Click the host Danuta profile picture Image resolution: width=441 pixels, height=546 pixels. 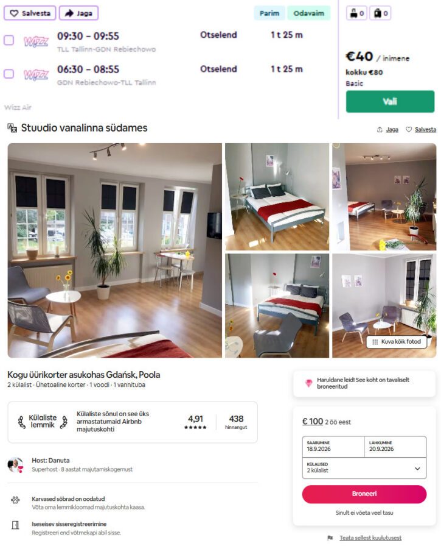point(16,464)
